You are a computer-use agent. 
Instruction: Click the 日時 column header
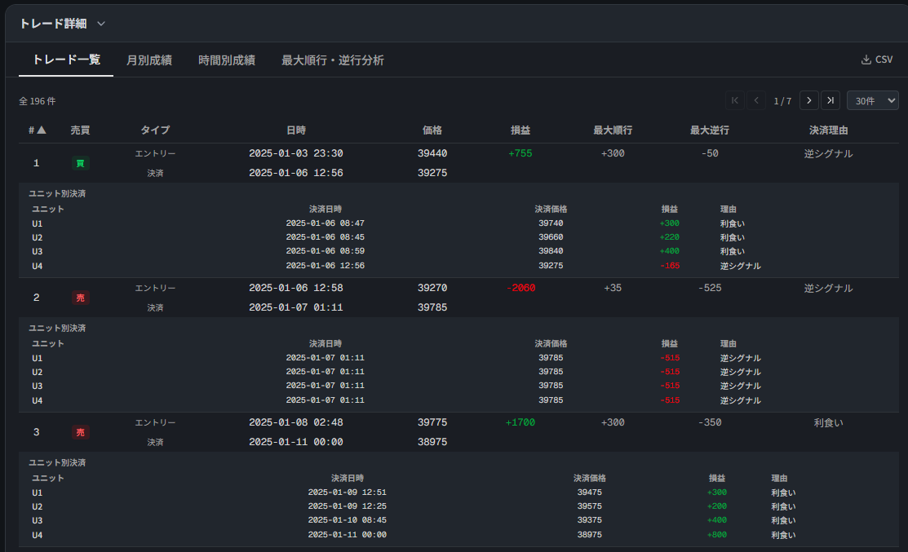(x=296, y=130)
